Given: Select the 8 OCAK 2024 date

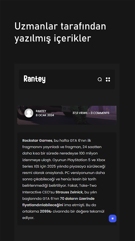Looking at the screenshot, I should coord(45,115).
